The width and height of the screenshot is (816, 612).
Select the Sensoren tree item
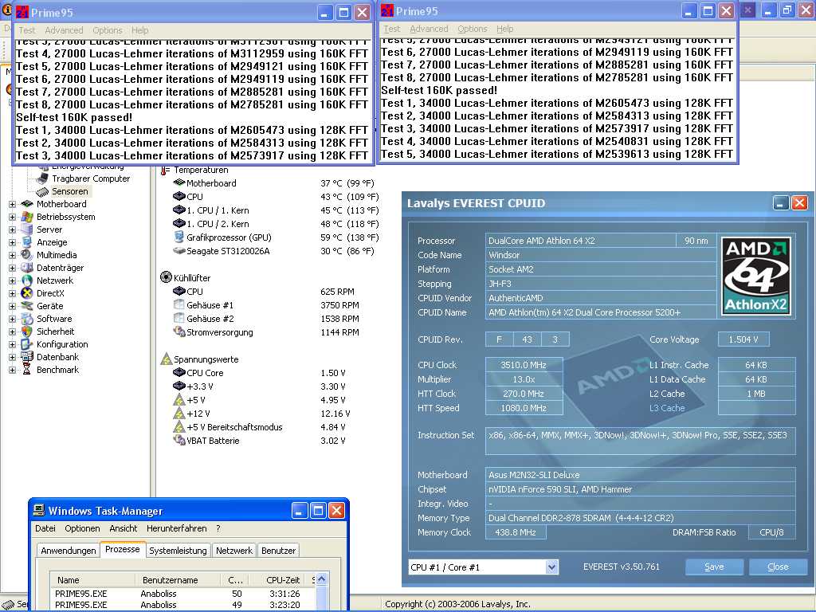[x=70, y=191]
